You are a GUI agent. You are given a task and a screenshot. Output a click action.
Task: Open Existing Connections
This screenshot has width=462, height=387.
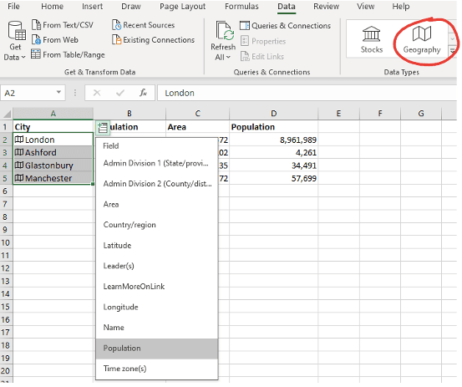click(x=153, y=40)
